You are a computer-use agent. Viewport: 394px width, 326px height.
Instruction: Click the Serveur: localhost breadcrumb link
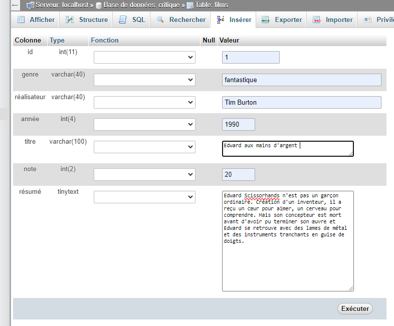[x=62, y=5]
